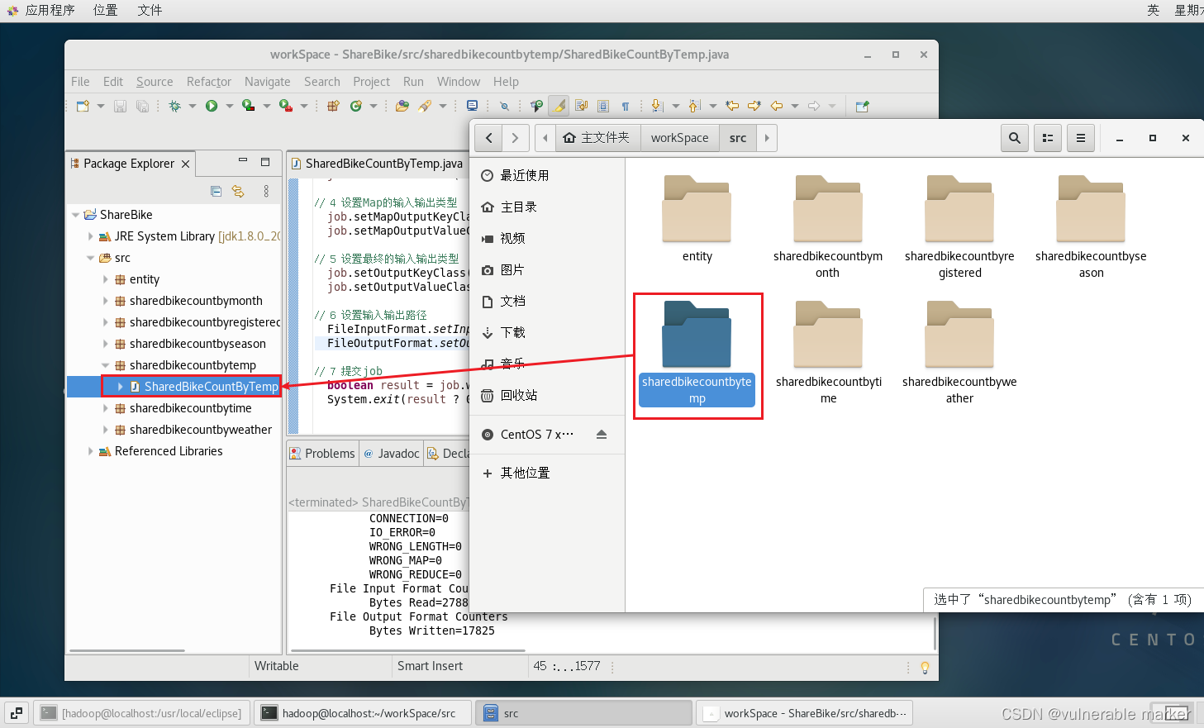
Task: Open 其他位置 in file manager sidebar
Action: [x=525, y=473]
